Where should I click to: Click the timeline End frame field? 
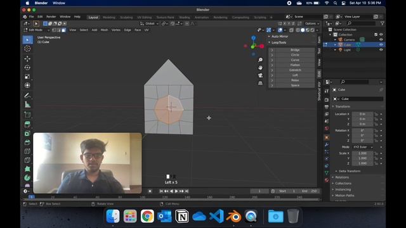(310, 191)
